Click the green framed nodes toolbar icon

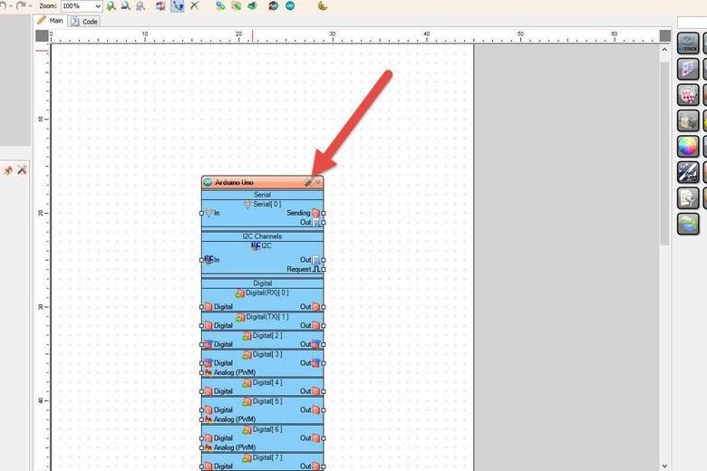tap(237, 5)
